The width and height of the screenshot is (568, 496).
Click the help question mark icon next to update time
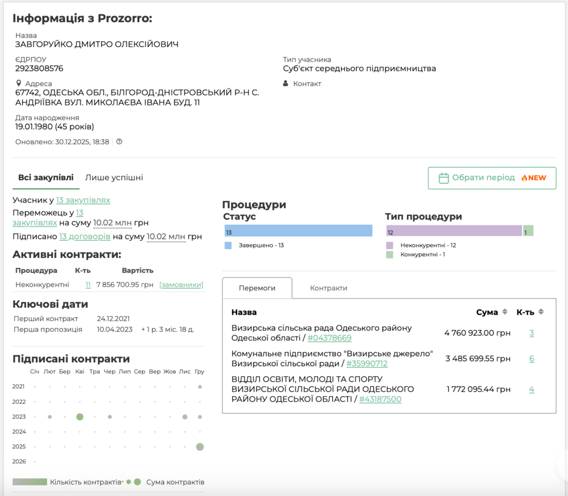pyautogui.click(x=119, y=141)
